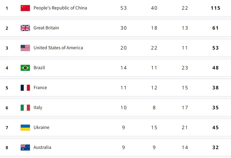Select the Australia country name
This screenshot has height=158, width=231.
42,148
